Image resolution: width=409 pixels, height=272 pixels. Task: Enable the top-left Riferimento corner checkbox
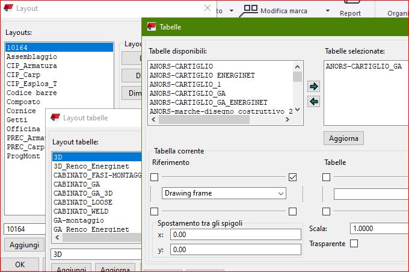coord(155,177)
